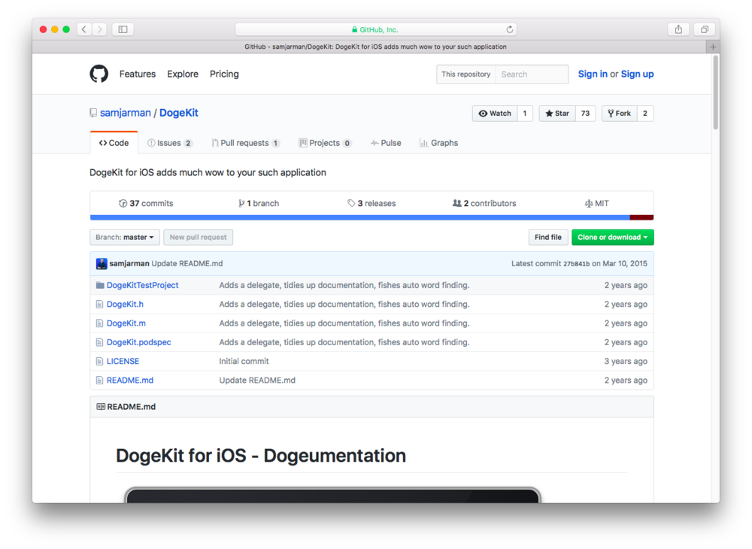Click the file icon beside DogeKit.m
This screenshot has height=549, width=752.
coord(99,323)
